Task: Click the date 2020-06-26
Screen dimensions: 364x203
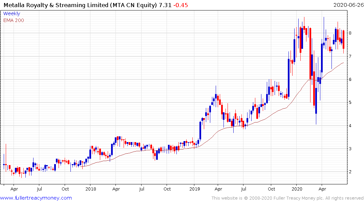Action: (x=348, y=5)
